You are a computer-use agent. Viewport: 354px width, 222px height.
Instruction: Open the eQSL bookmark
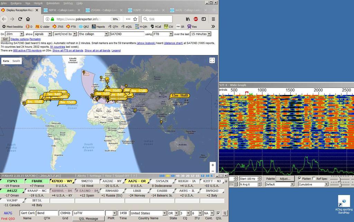[x=127, y=27]
